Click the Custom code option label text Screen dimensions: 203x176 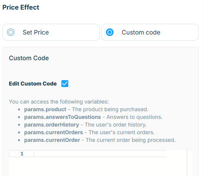click(141, 32)
